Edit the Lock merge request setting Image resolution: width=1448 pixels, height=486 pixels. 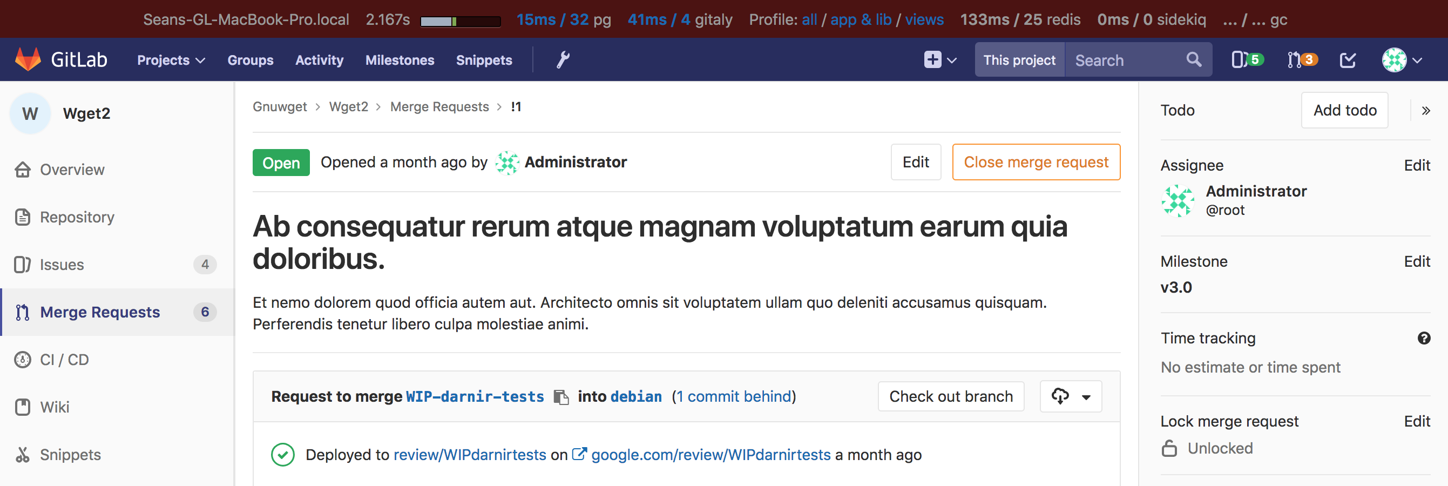click(x=1417, y=421)
